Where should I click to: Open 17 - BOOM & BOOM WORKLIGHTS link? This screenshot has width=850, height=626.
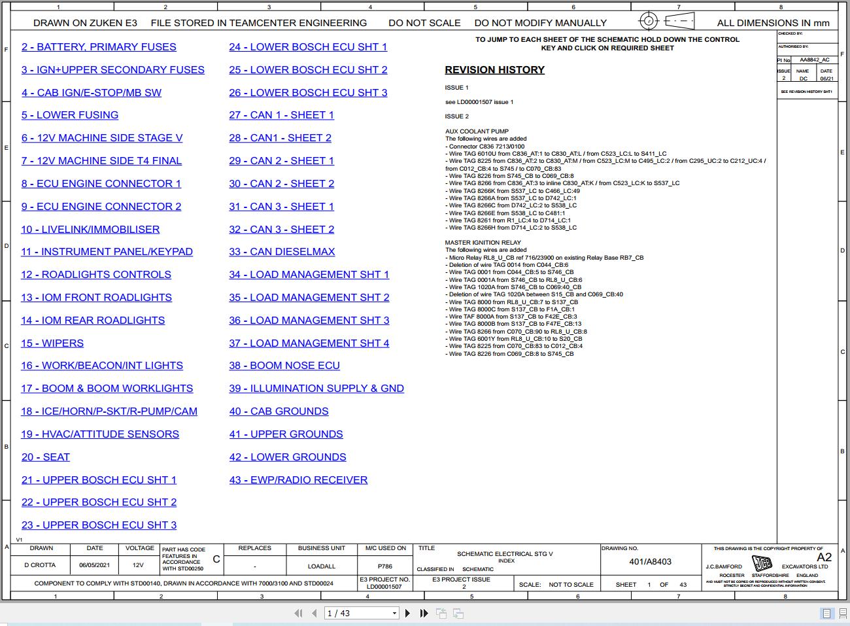pyautogui.click(x=107, y=389)
